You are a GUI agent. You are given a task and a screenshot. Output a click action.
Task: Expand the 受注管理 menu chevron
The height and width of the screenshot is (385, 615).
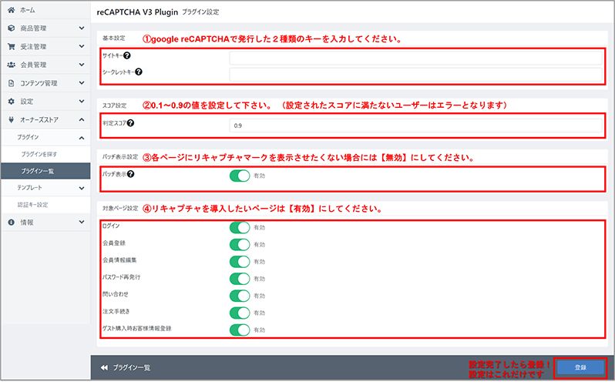point(82,46)
